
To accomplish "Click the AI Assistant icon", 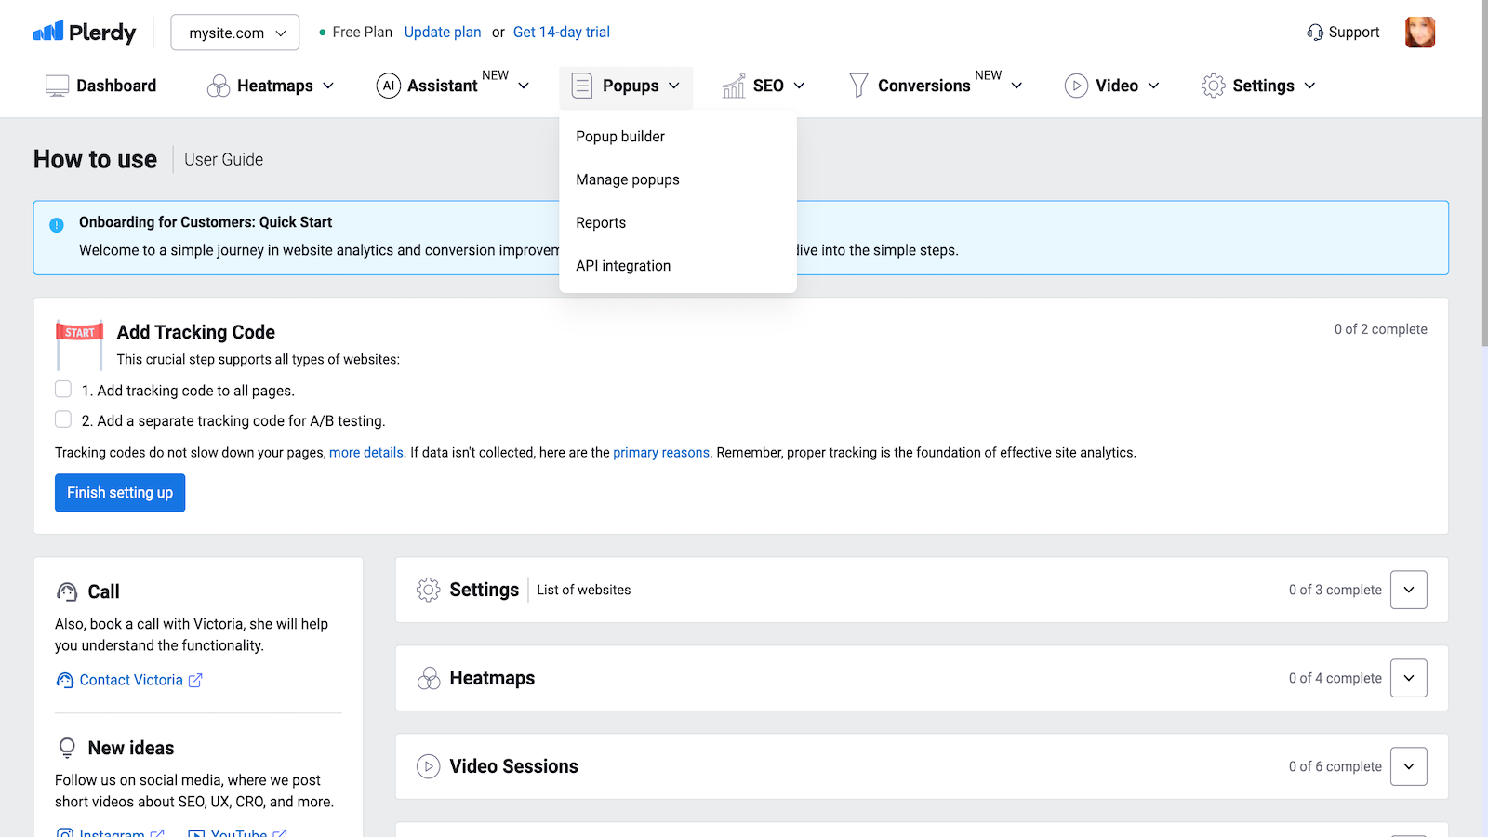I will pos(388,86).
